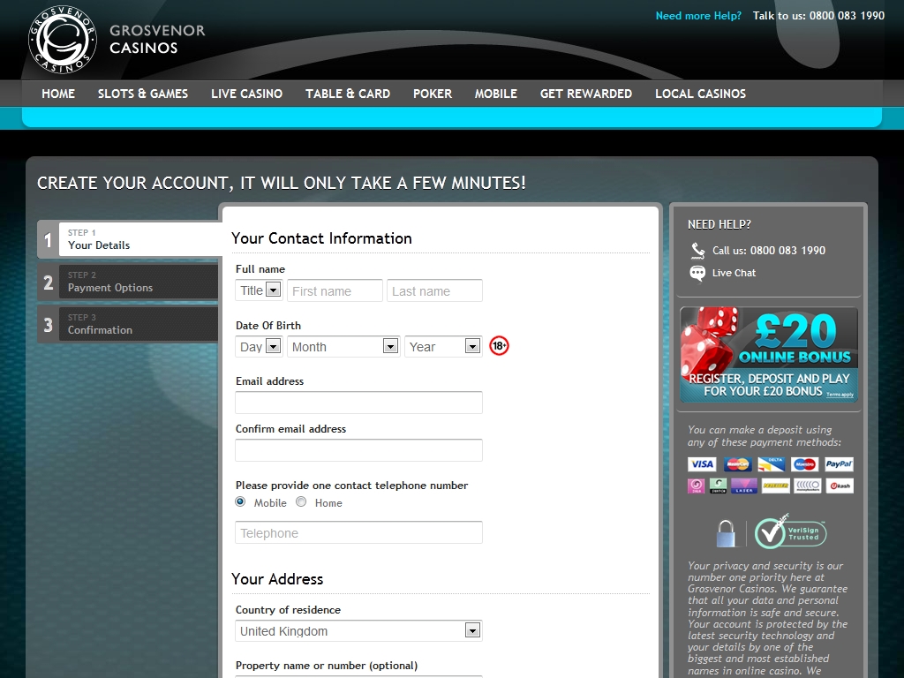Select Step 2 Payment Options tab
Image resolution: width=904 pixels, height=678 pixels.
[x=128, y=282]
